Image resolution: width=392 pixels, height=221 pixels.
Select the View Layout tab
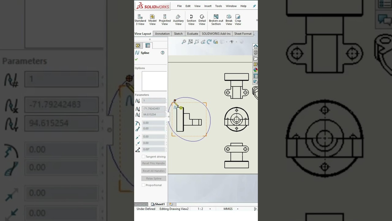coord(143,34)
